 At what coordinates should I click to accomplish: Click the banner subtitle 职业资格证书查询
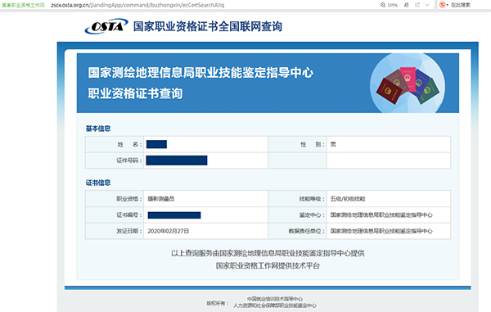(135, 93)
